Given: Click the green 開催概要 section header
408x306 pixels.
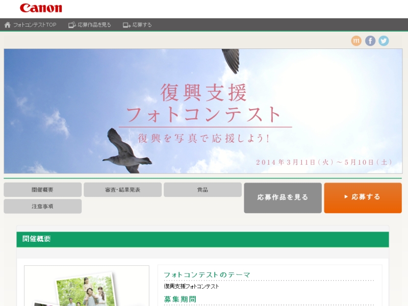Looking at the screenshot, I should click(202, 239).
